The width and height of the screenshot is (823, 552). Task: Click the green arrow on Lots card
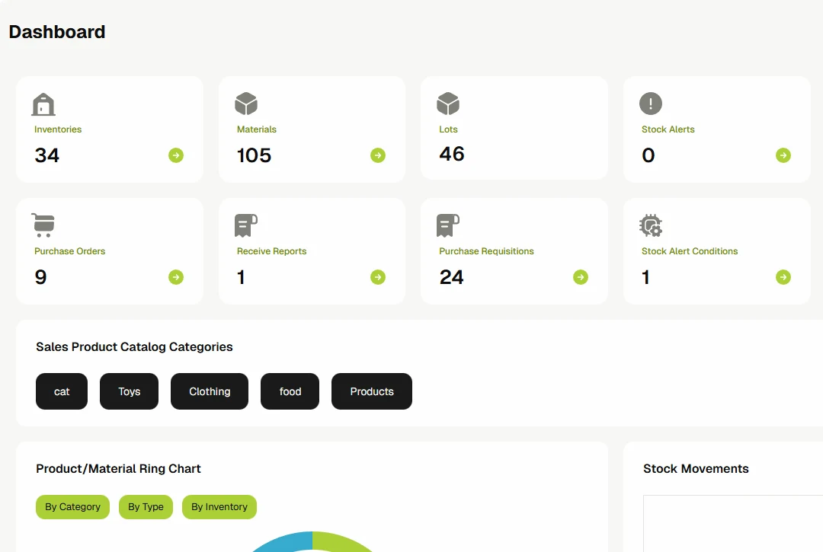pyautogui.click(x=581, y=154)
